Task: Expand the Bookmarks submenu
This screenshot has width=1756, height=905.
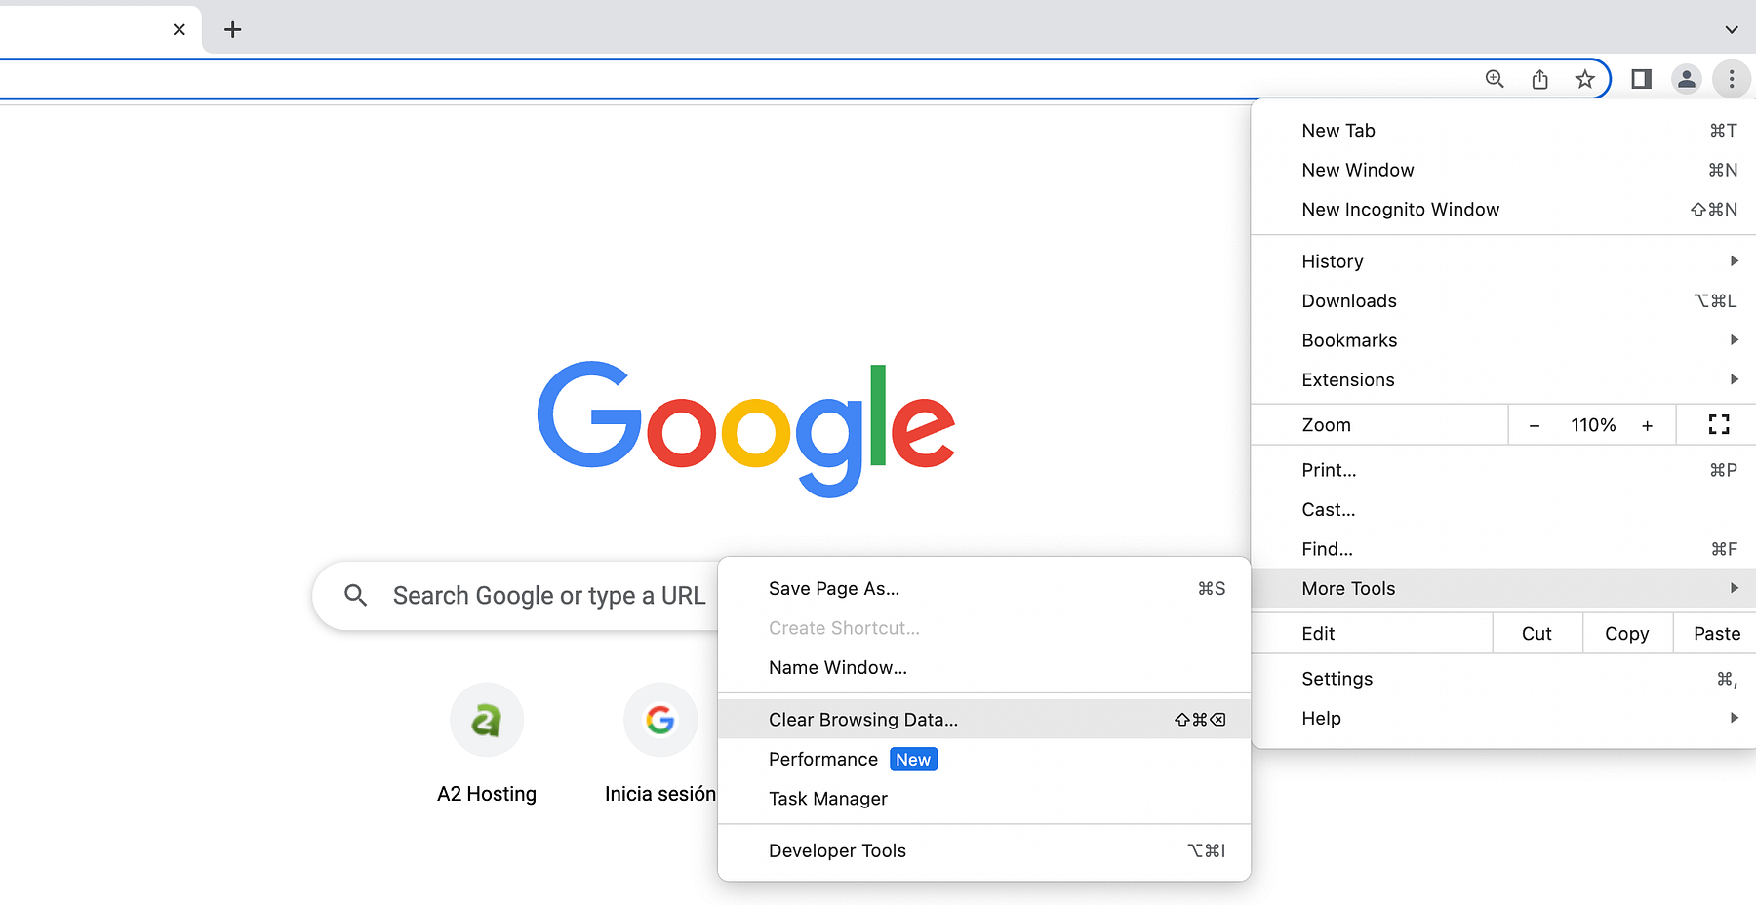Action: click(1349, 339)
